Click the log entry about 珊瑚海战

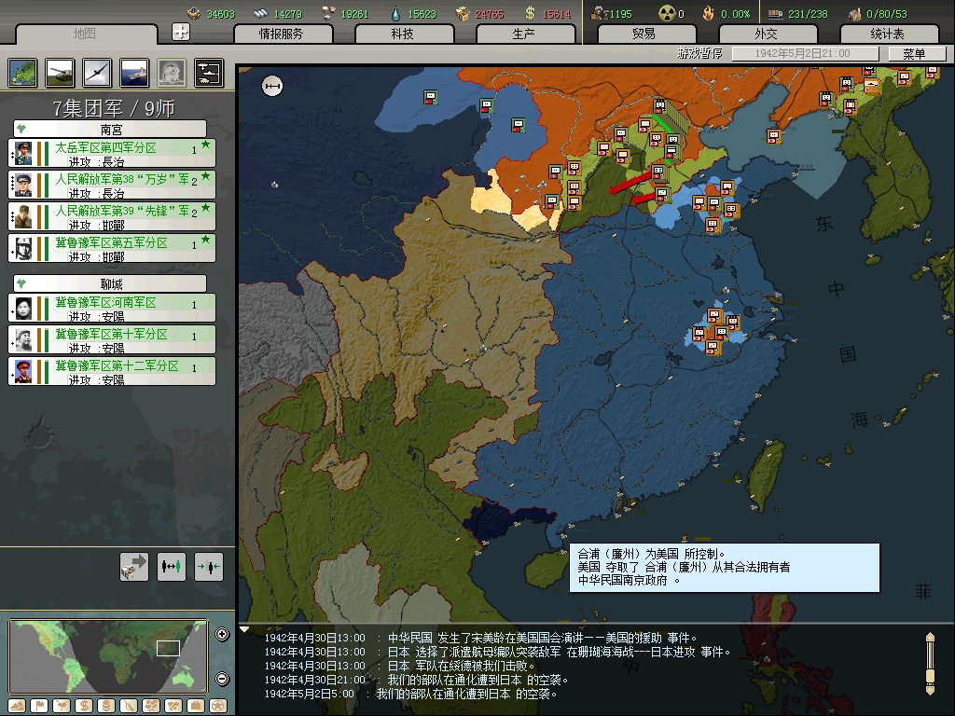click(498, 652)
